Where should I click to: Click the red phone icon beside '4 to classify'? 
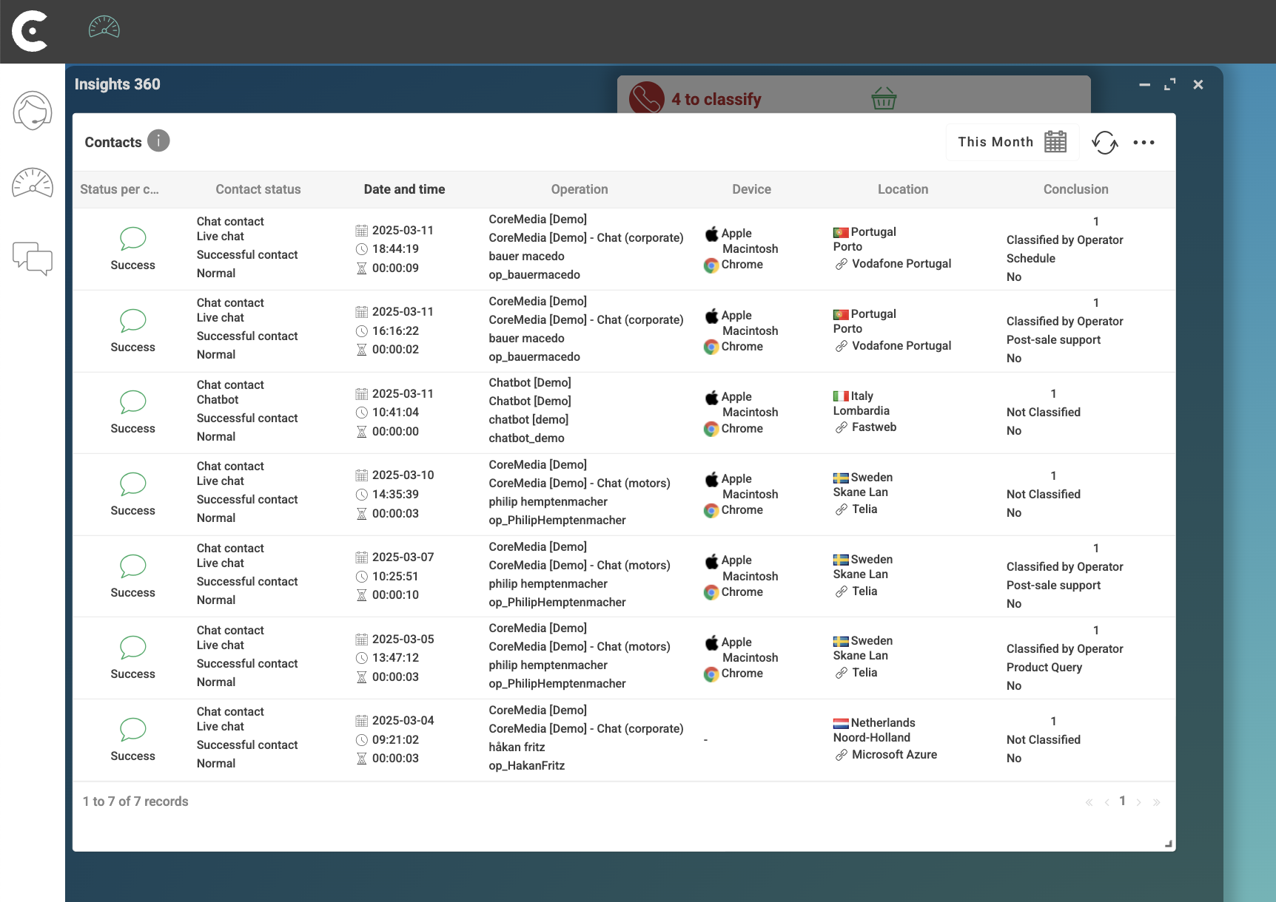pyautogui.click(x=647, y=98)
